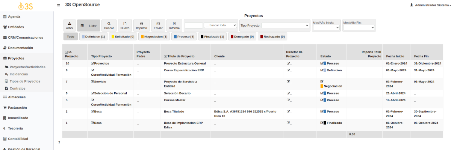Toggle the hamburger sidebar menu icon

click(58, 5)
